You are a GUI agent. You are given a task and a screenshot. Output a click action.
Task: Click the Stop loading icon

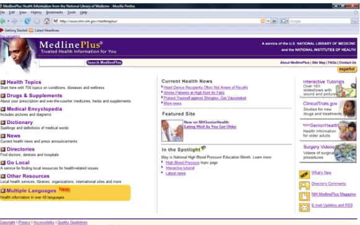[x=37, y=21]
